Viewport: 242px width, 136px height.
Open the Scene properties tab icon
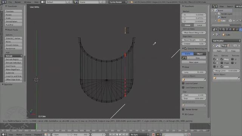pos(227,29)
